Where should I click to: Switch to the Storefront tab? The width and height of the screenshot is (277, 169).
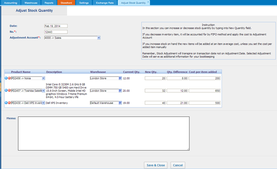[66, 3]
